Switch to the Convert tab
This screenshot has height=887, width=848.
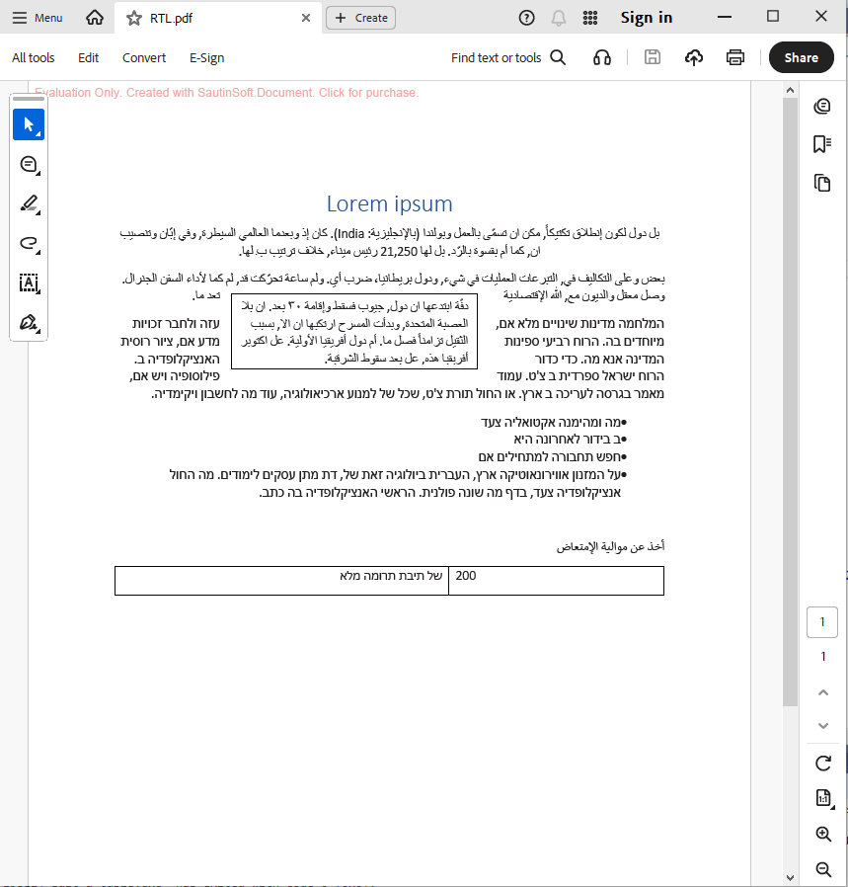(143, 57)
